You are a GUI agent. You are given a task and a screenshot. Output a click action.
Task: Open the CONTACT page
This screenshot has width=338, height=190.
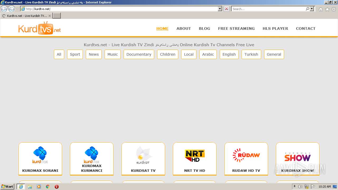[306, 28]
